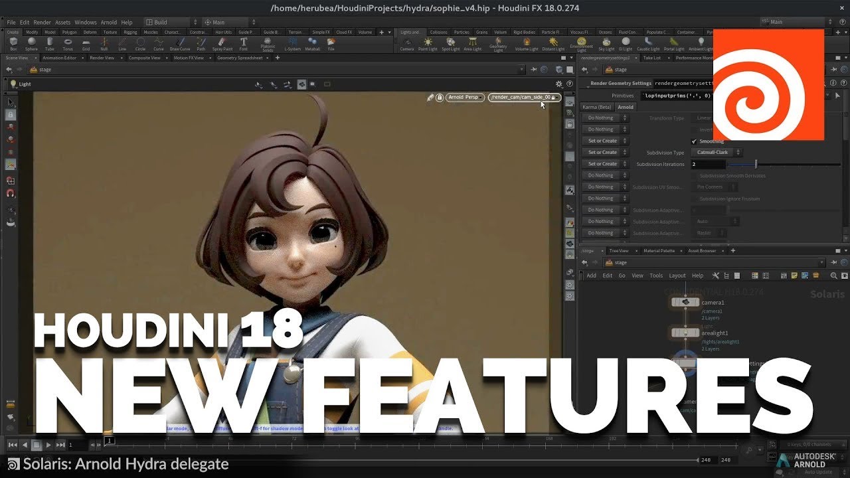This screenshot has height=478, width=850.
Task: Switch to the Material Palette tab
Action: click(659, 250)
